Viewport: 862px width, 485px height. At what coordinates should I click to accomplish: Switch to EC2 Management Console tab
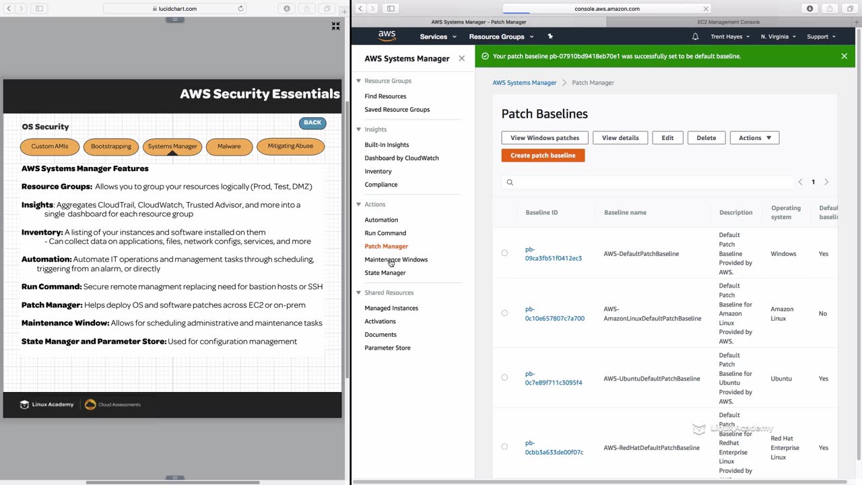pos(728,22)
